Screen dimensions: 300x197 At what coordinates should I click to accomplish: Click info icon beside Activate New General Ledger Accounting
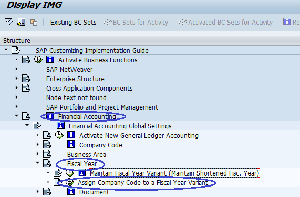pyautogui.click(x=71, y=135)
